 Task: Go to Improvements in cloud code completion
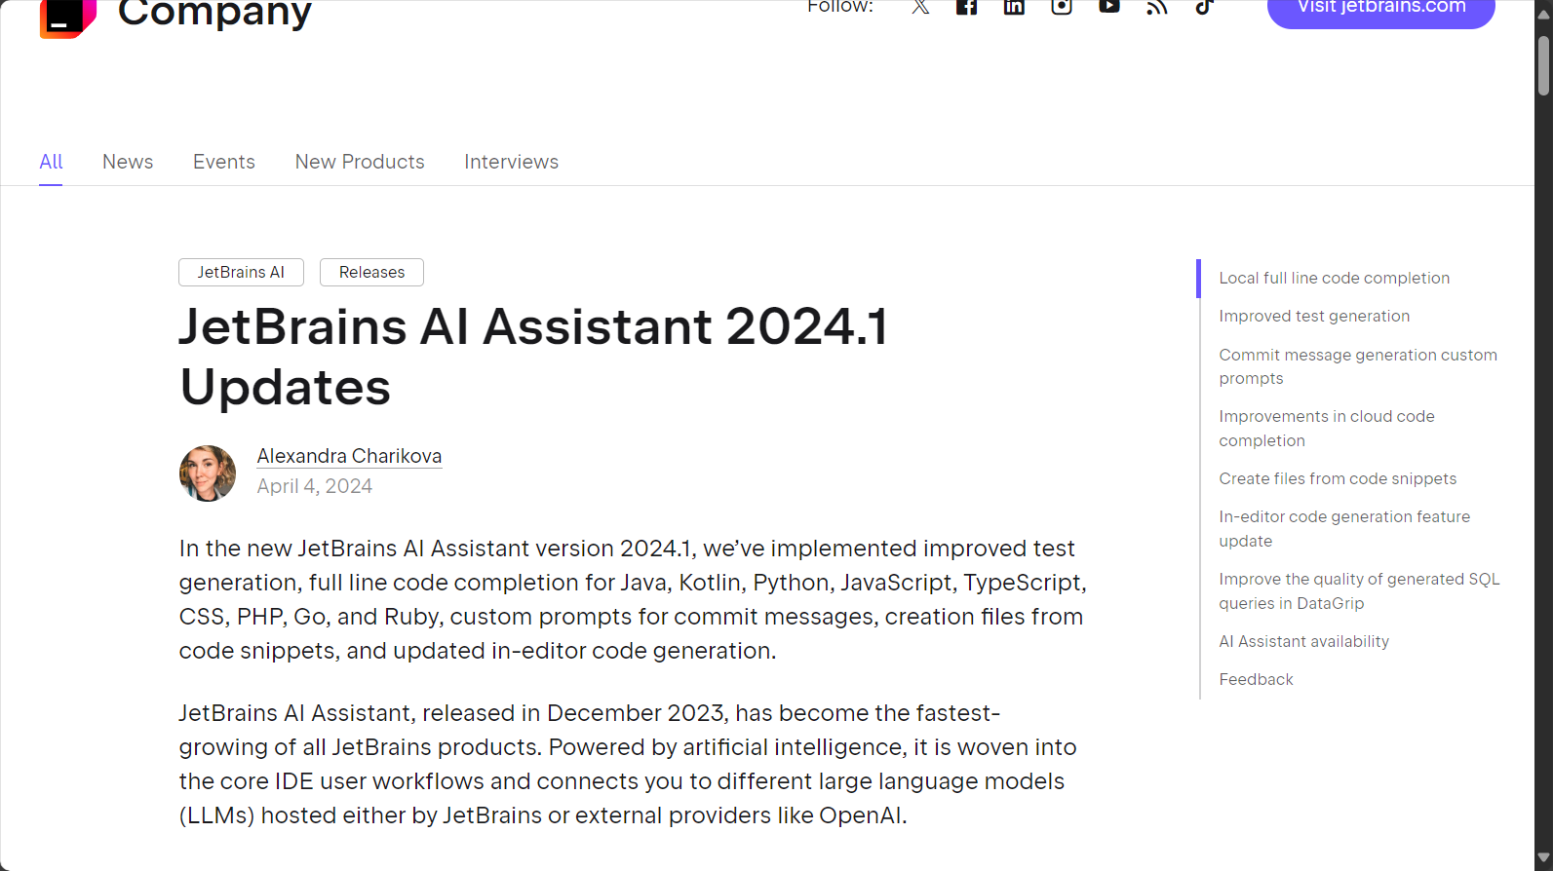[1326, 428]
